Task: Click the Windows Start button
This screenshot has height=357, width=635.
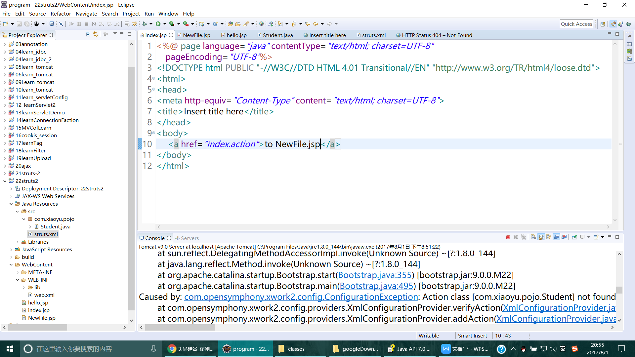Action: click(x=10, y=349)
